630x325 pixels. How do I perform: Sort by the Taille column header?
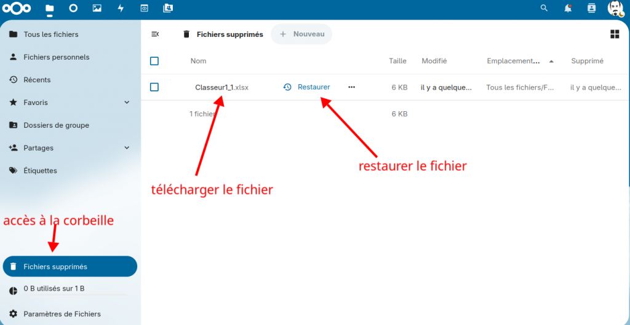[398, 61]
